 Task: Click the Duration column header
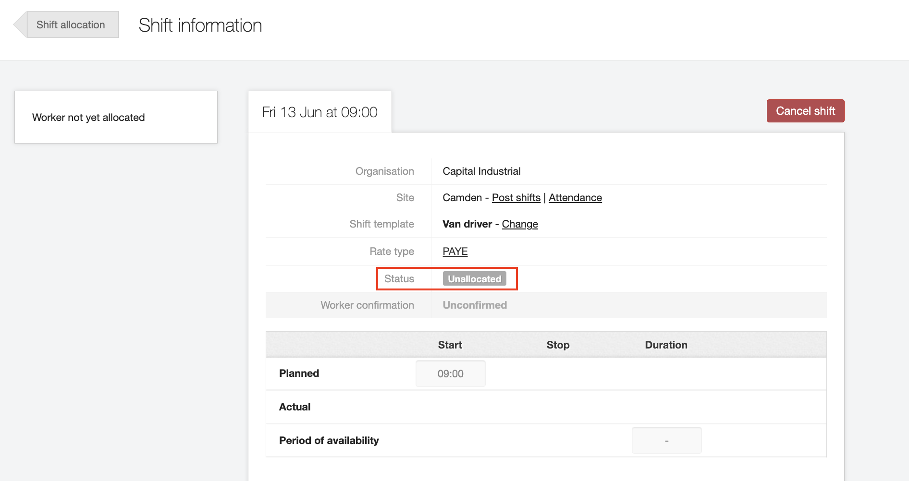666,345
